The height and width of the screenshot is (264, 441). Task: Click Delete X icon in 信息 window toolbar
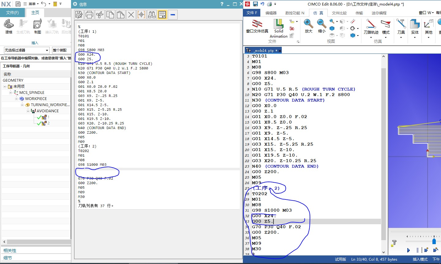[x=131, y=15]
